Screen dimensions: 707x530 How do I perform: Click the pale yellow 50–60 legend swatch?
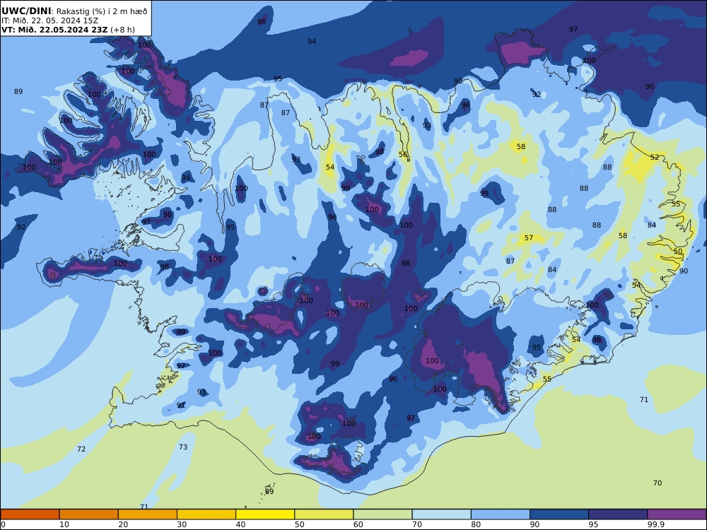(x=324, y=514)
